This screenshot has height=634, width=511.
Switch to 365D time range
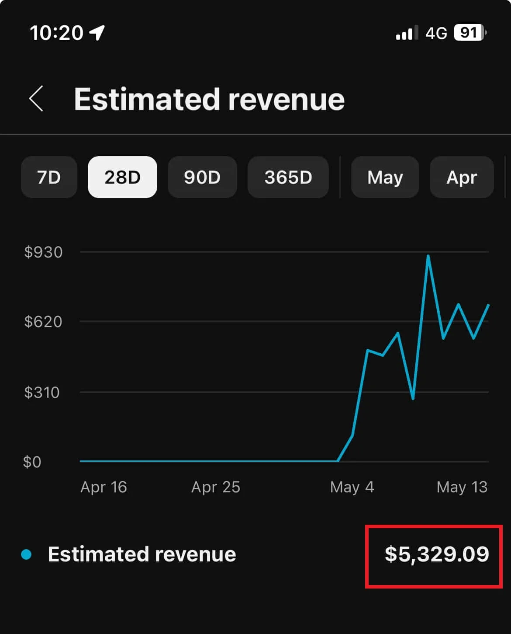[288, 178]
